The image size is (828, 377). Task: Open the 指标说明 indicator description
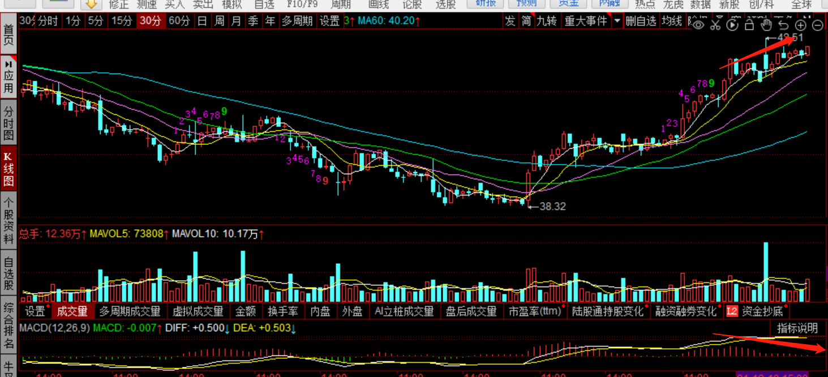pos(797,328)
